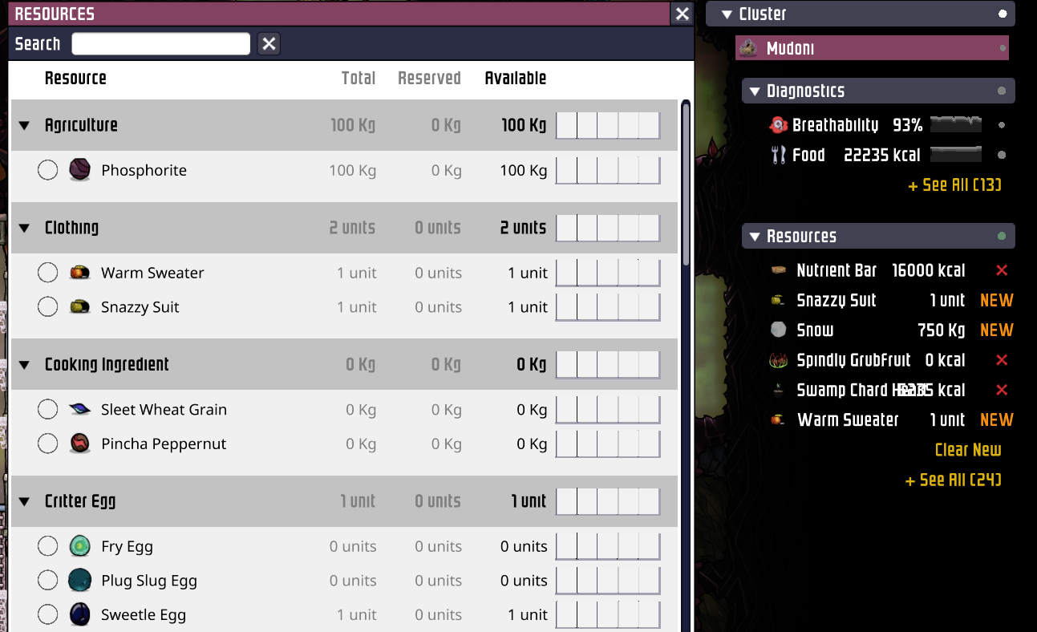Click the Sweetle Egg icon
This screenshot has height=632, width=1037.
click(x=79, y=615)
